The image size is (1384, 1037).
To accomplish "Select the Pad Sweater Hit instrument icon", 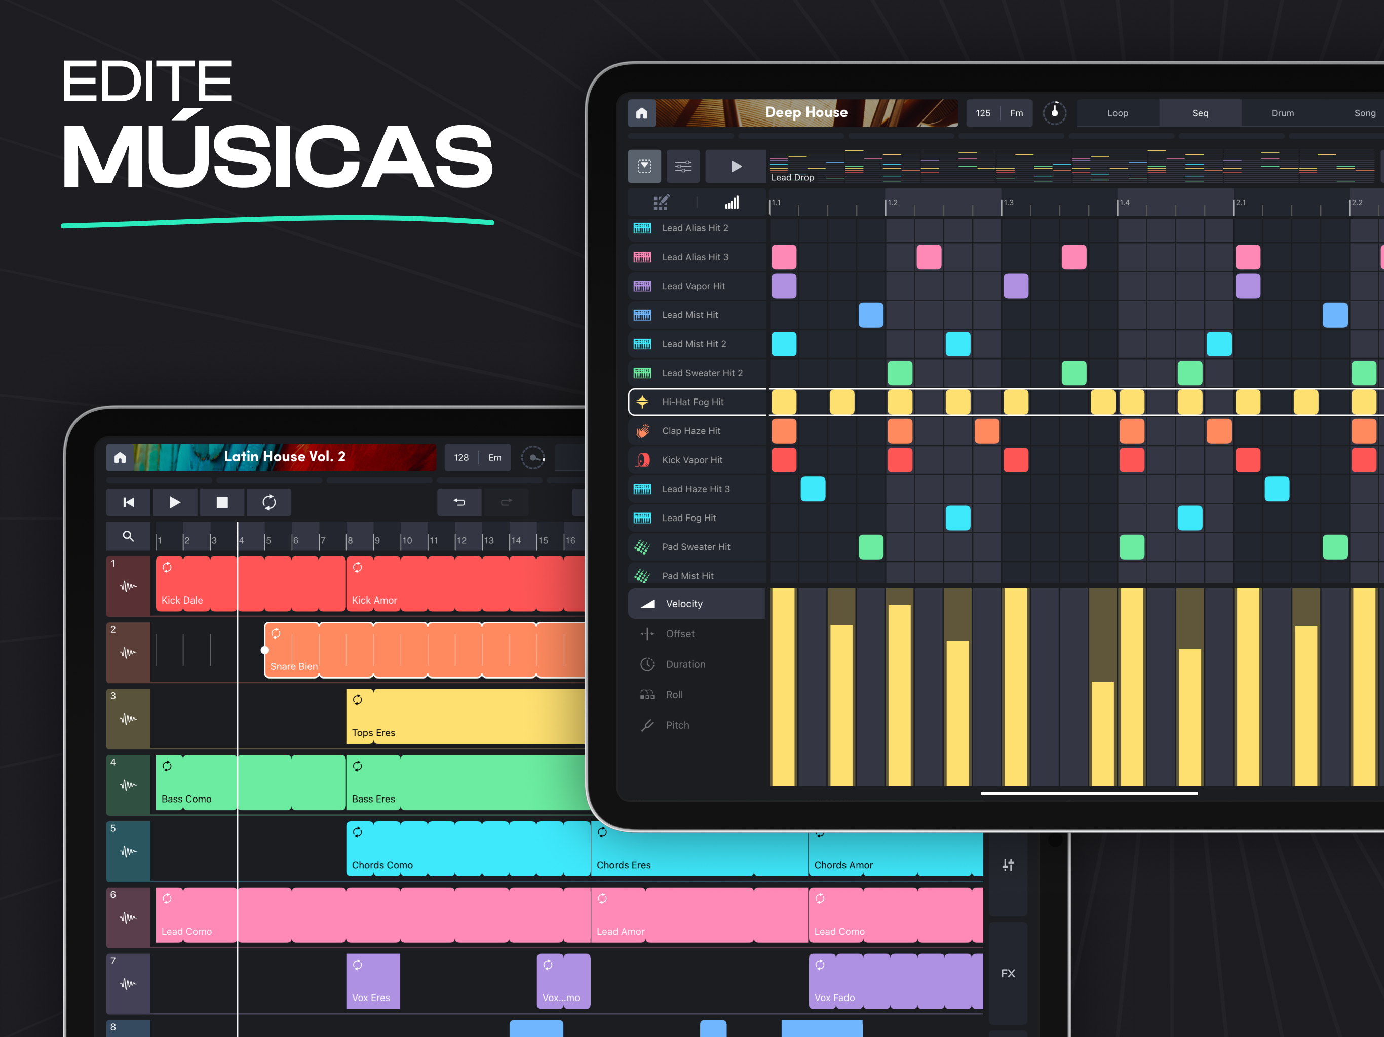I will [642, 547].
